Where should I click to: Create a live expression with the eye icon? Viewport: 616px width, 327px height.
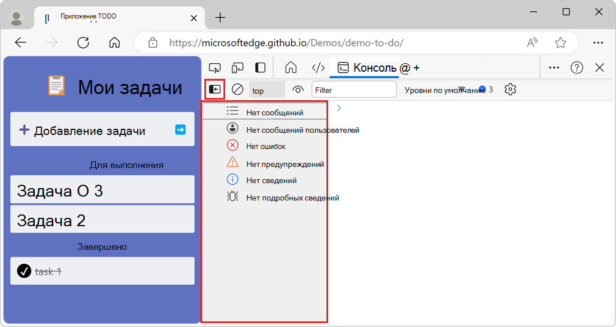point(297,89)
